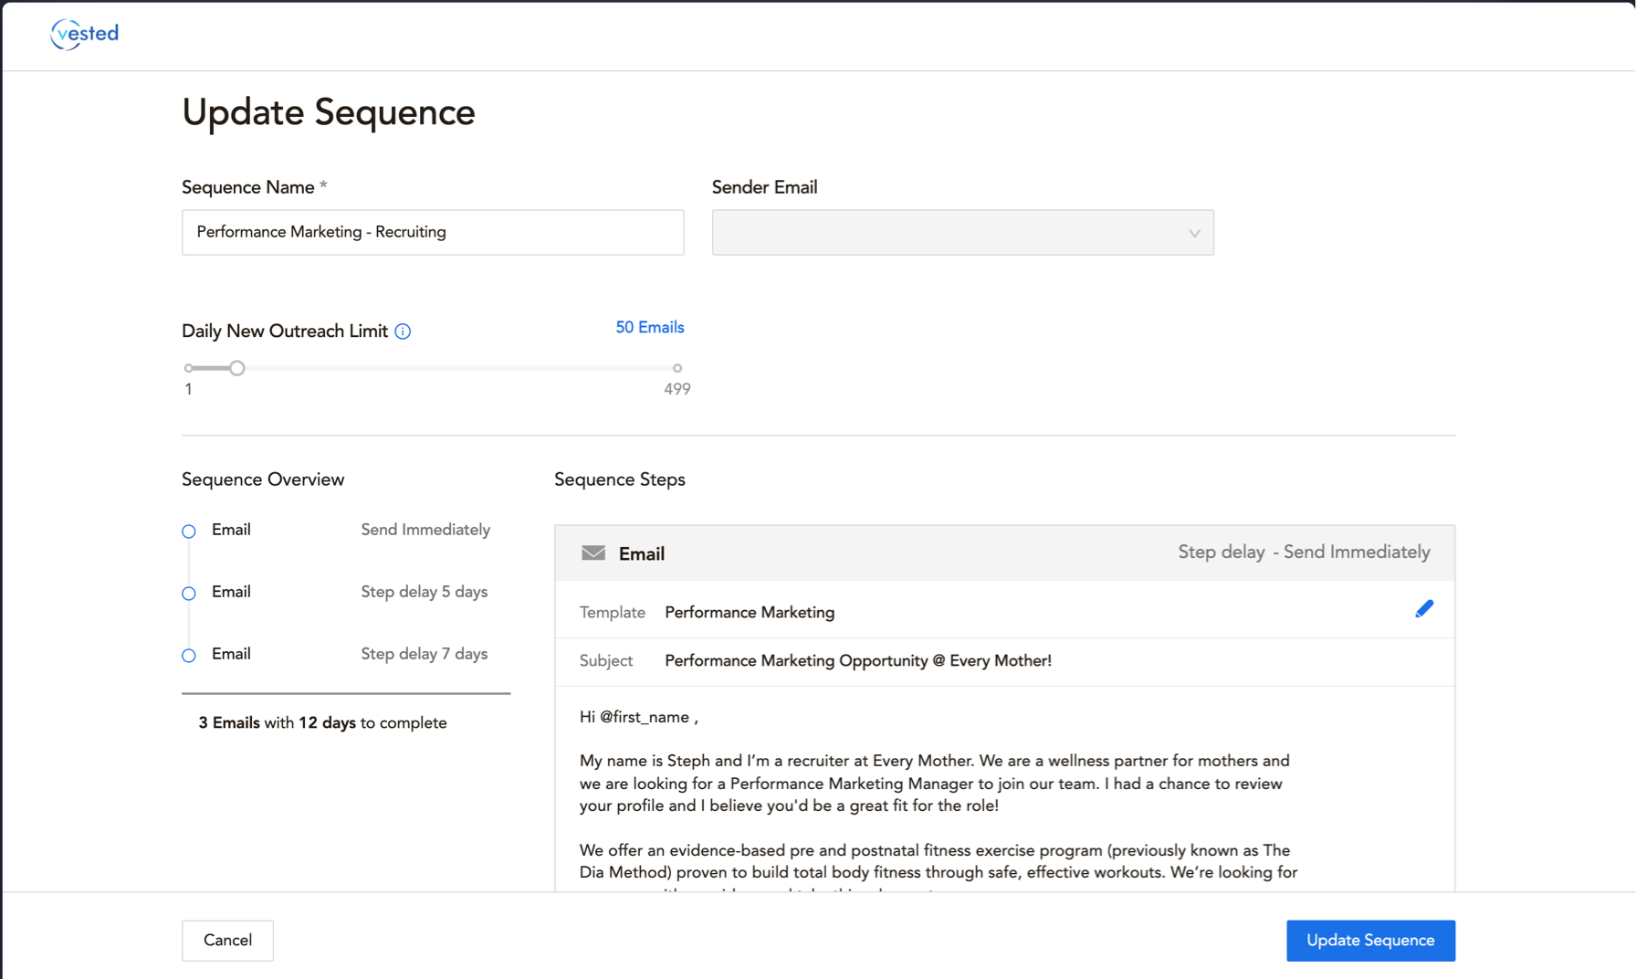This screenshot has width=1636, height=979.
Task: Click the Sequence Overview heading
Action: point(263,480)
